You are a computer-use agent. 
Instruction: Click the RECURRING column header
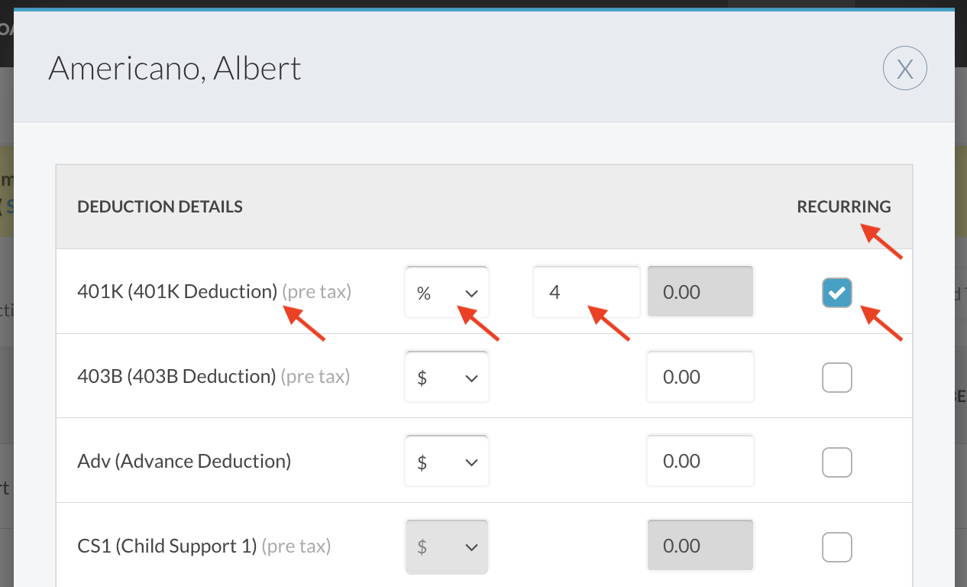tap(843, 206)
